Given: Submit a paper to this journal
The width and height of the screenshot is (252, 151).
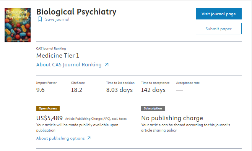Looking at the screenshot, I should 219,29.
